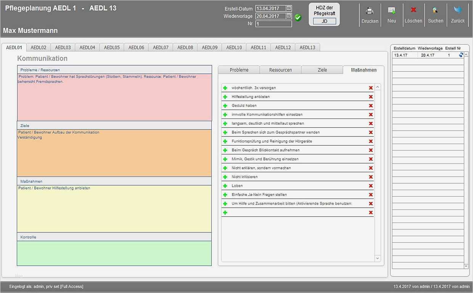
Task: Click the Nr input field
Action: pyautogui.click(x=274, y=24)
